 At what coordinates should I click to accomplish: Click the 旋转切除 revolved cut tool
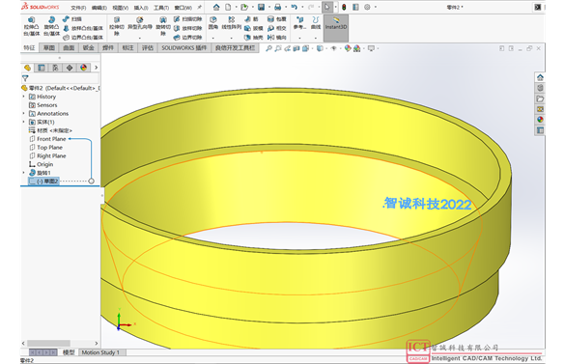[x=163, y=26]
